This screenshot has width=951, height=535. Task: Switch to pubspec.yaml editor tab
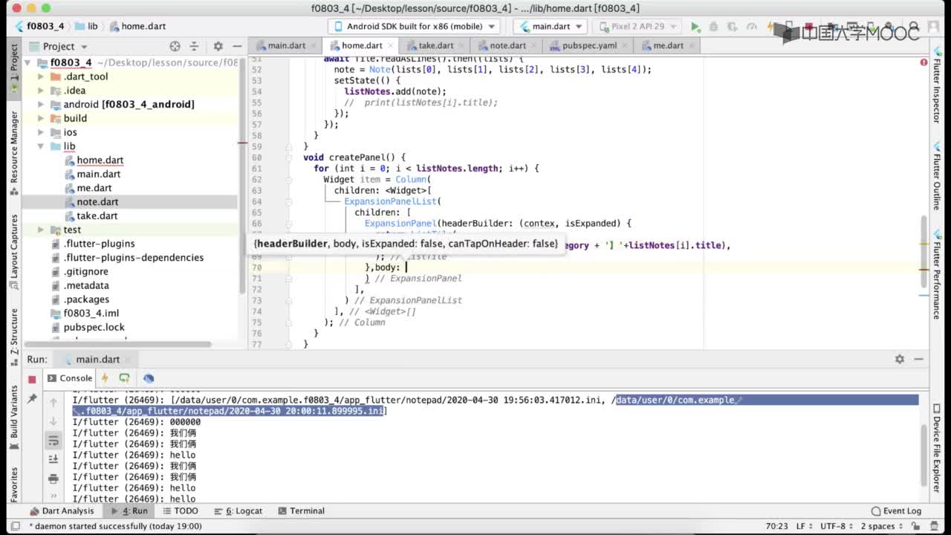click(x=589, y=45)
